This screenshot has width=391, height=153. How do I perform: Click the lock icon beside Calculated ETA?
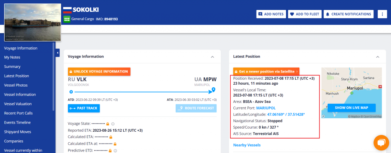[111, 137]
